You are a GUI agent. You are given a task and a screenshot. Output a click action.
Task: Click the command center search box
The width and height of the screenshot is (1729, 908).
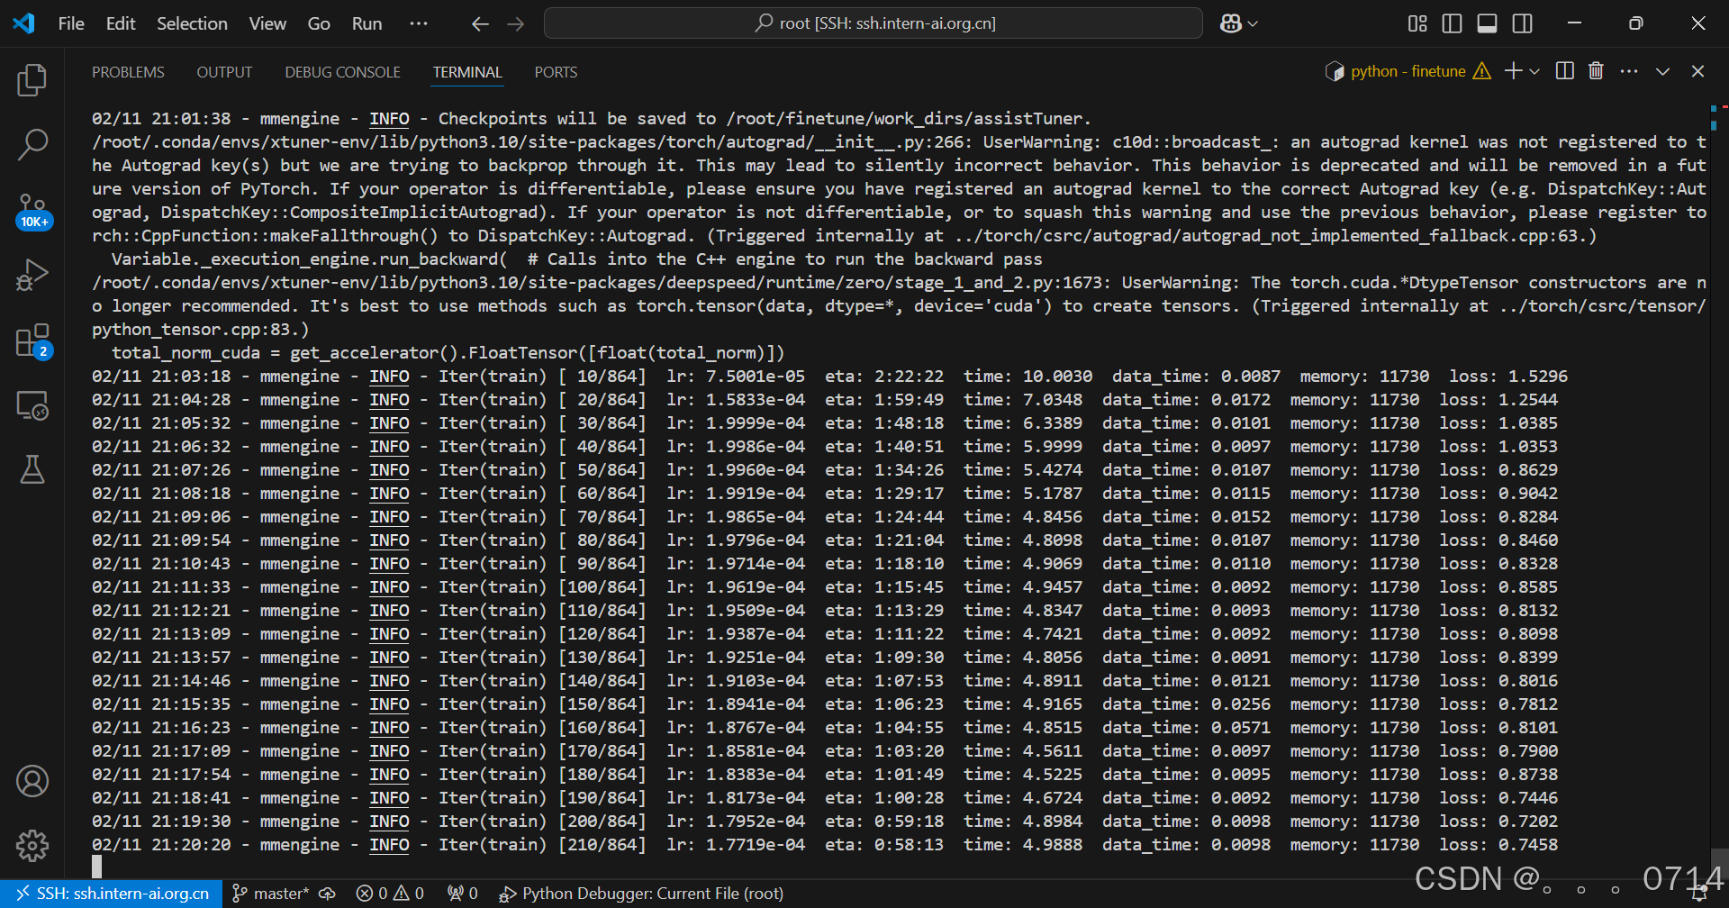point(873,23)
